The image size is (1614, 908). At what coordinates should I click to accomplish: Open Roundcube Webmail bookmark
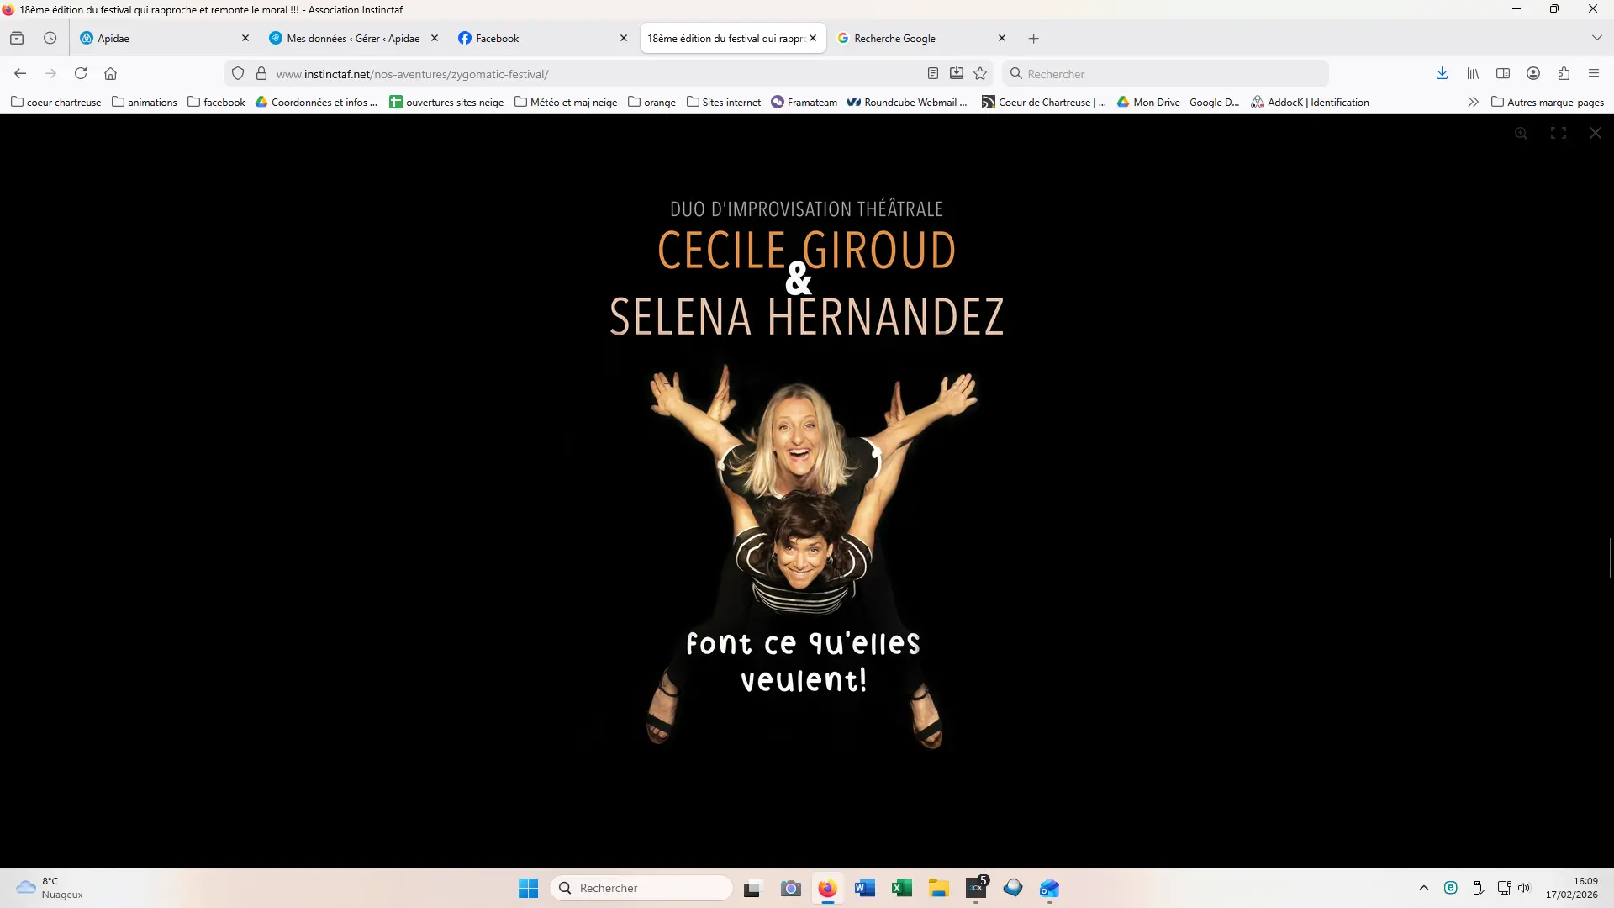[x=907, y=103]
